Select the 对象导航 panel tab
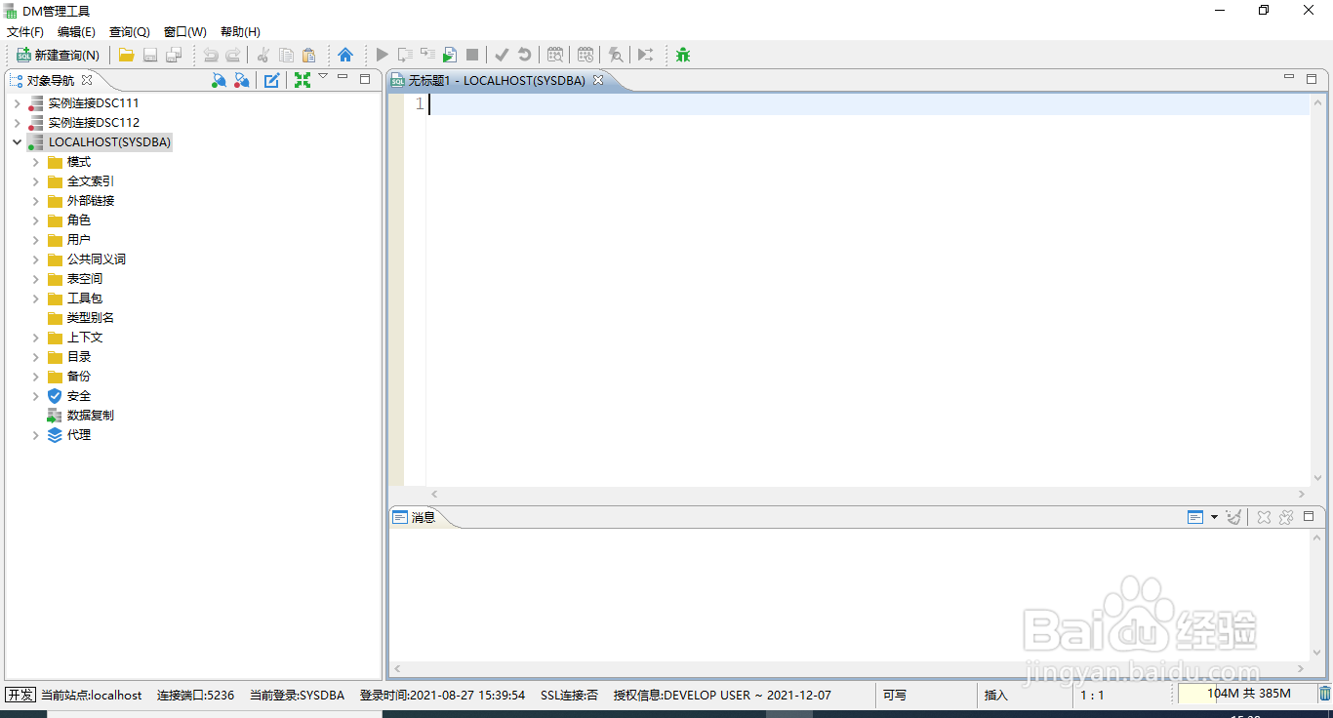Screen dimensions: 1333x718 click(x=51, y=81)
